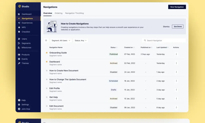Dismiss the How to Create Navigations banner
Image resolution: width=205 pixels, height=123 pixels.
(166, 26)
